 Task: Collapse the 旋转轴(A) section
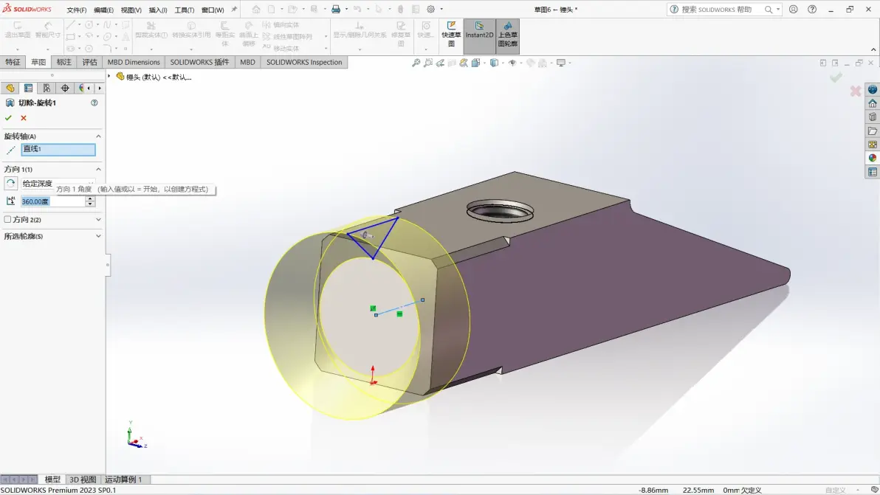(98, 136)
